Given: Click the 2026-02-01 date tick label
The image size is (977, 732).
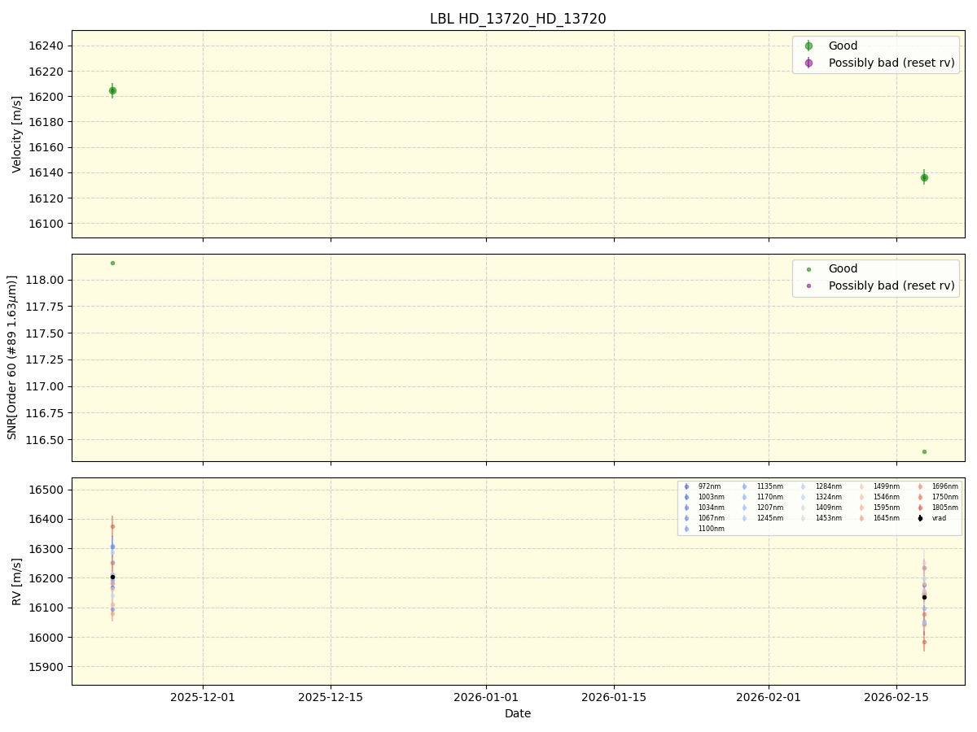Looking at the screenshot, I should pyautogui.click(x=769, y=697).
